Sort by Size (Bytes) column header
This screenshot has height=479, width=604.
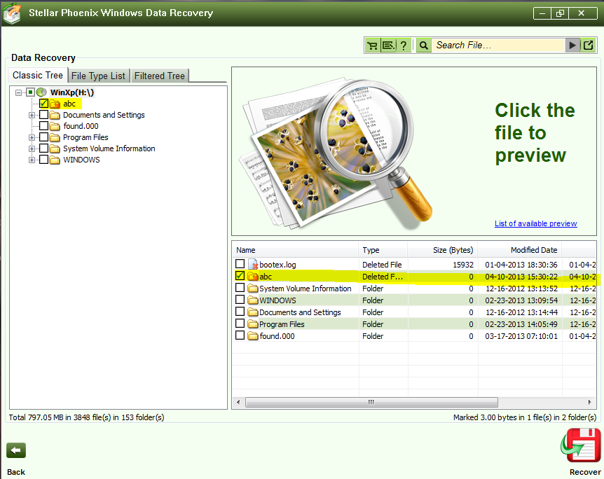pos(443,250)
